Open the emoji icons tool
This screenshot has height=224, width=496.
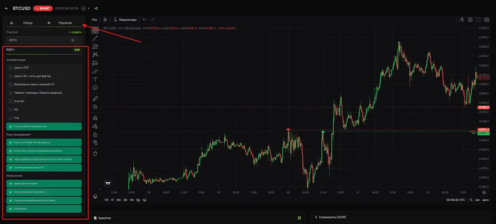[95, 88]
